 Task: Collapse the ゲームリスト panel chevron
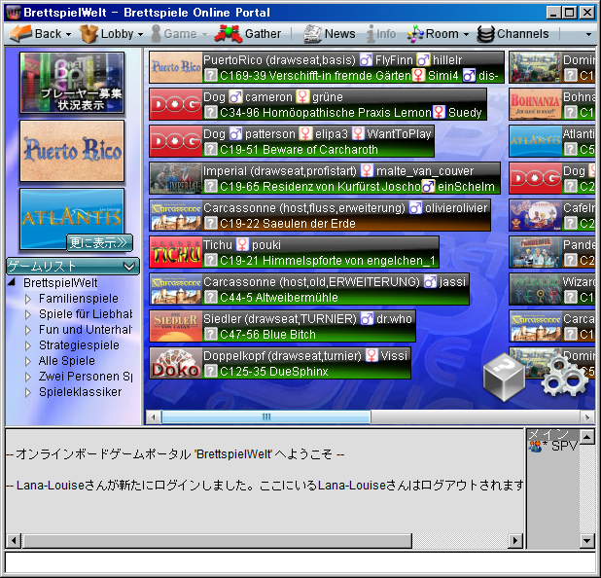(x=129, y=266)
